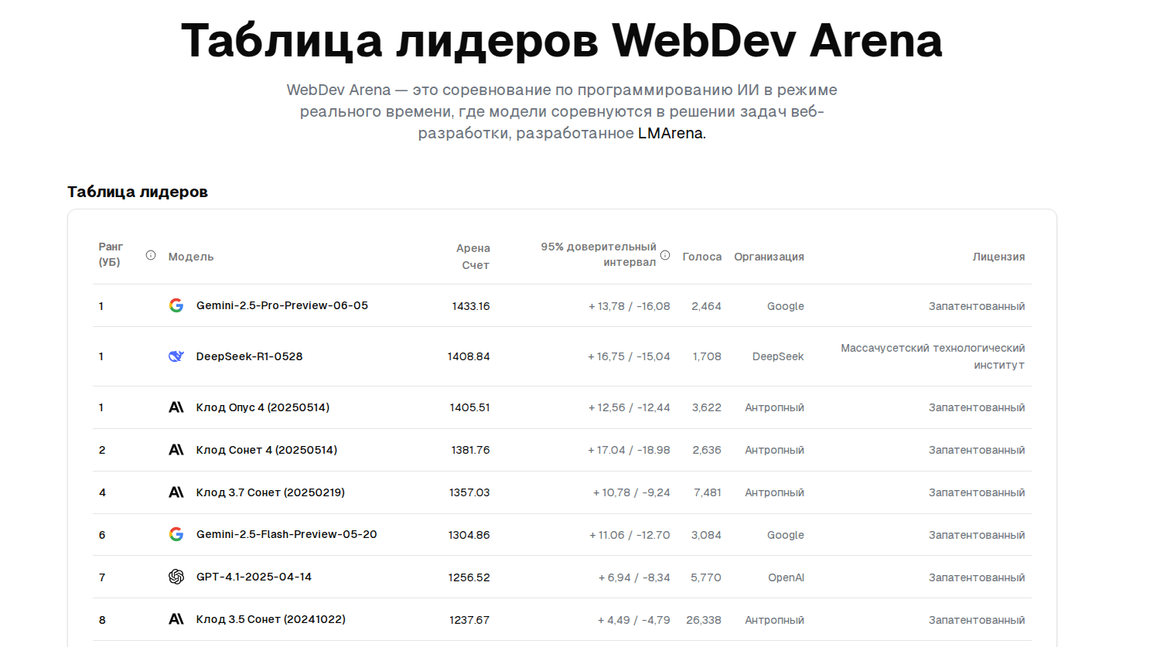Click confidence interval +13,78 / -16,08
The image size is (1167, 647).
pyautogui.click(x=630, y=306)
